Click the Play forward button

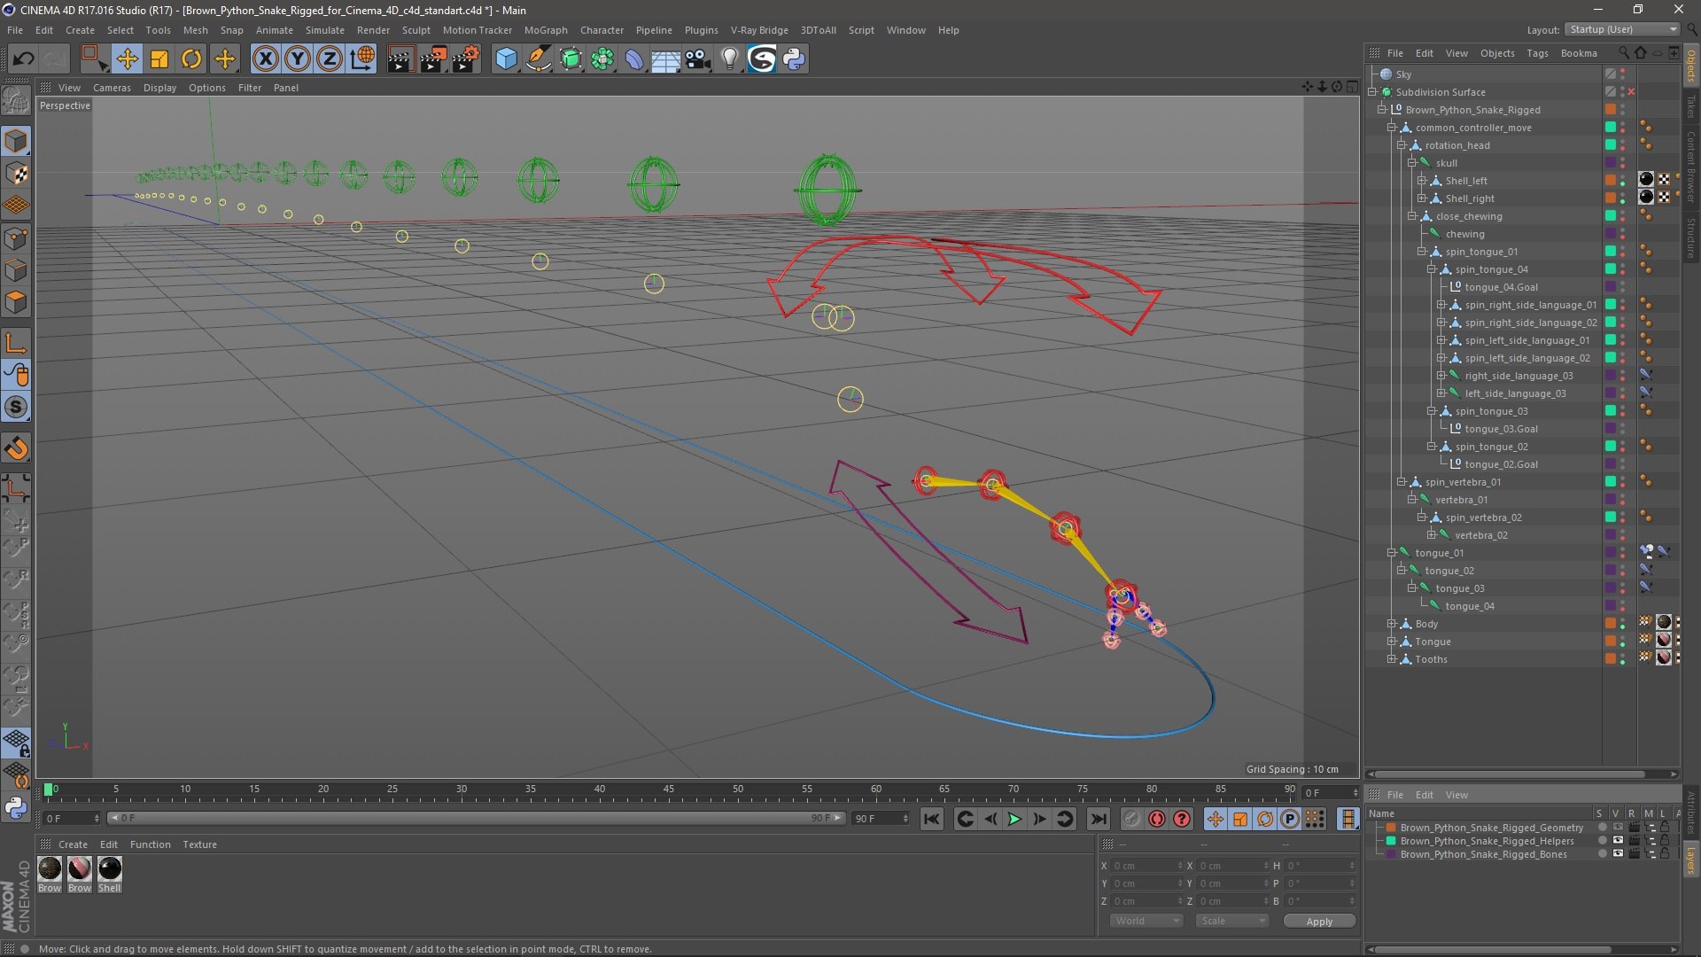1014,820
